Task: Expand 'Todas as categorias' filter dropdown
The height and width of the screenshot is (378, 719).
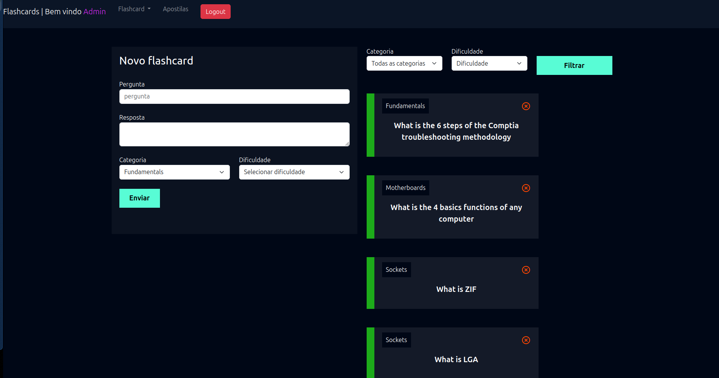Action: 404,63
